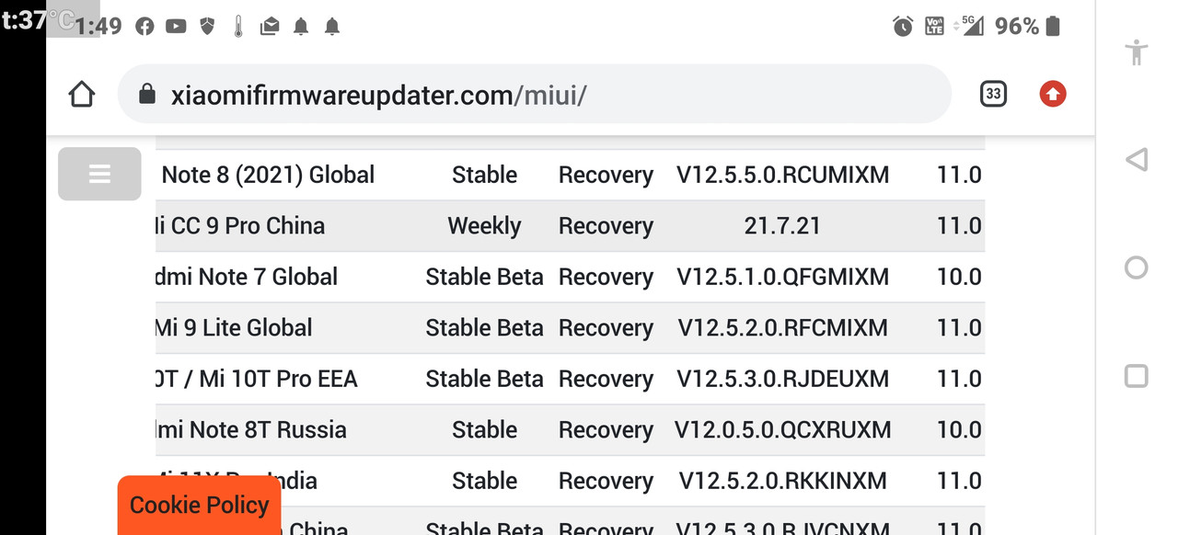Tap the Mi CC 9 Pro China device cell
This screenshot has height=535, width=1178.
[241, 226]
